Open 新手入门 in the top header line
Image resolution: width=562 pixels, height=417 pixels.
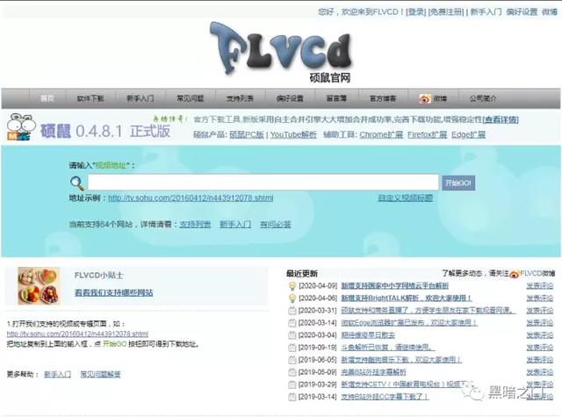click(x=486, y=11)
